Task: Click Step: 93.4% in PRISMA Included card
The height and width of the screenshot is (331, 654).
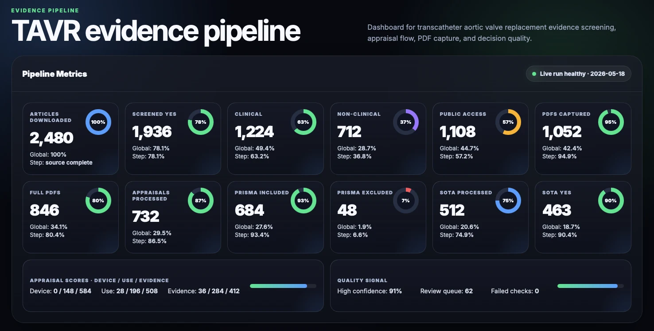Action: pos(252,235)
